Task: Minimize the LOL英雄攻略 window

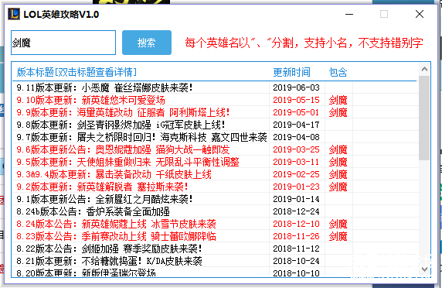Action: pyautogui.click(x=349, y=14)
